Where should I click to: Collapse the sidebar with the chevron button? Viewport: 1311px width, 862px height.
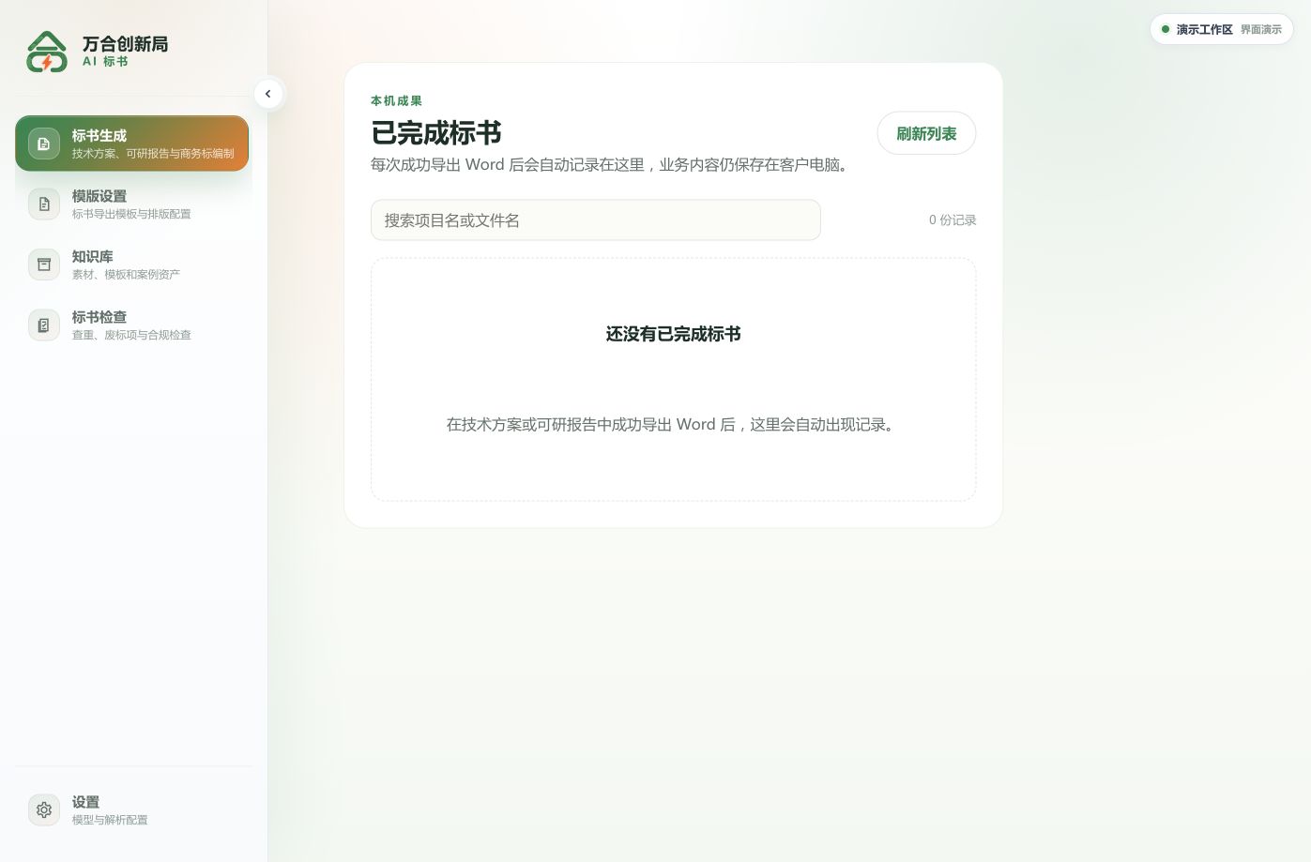click(268, 94)
